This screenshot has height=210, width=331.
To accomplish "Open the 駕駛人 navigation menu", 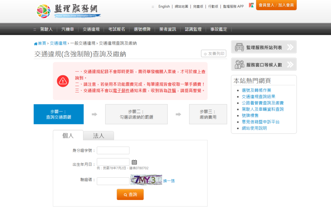I will (x=46, y=29).
